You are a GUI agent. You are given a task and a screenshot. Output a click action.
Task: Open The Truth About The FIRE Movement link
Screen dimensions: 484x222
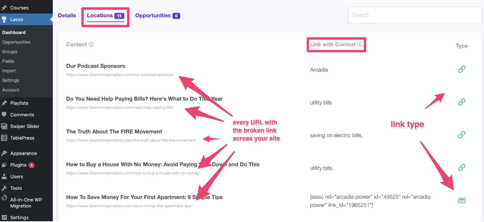click(x=114, y=132)
